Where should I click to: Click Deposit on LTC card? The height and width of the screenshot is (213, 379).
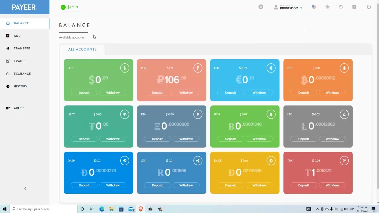click(x=303, y=139)
